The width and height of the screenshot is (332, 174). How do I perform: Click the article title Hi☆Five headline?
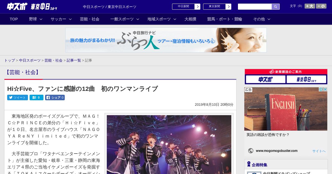pos(82,89)
